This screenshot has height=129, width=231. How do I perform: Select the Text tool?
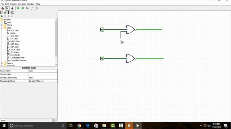tap(12, 8)
